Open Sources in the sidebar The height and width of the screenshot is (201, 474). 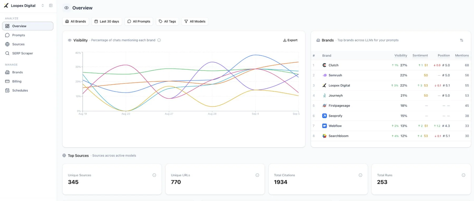(x=28, y=44)
